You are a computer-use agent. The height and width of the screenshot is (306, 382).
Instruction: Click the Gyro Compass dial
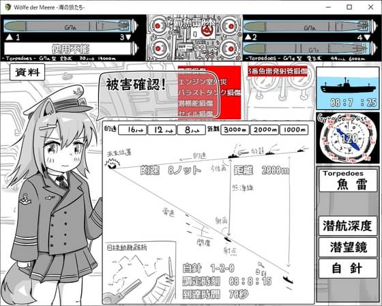pos(348,138)
